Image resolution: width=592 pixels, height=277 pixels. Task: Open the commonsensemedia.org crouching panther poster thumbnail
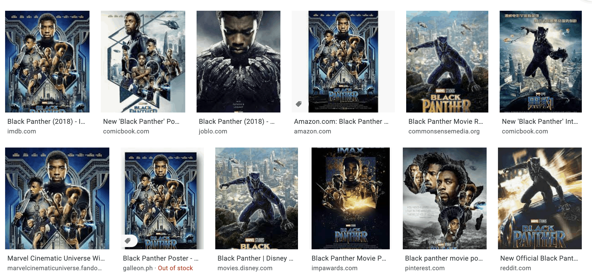(x=447, y=62)
